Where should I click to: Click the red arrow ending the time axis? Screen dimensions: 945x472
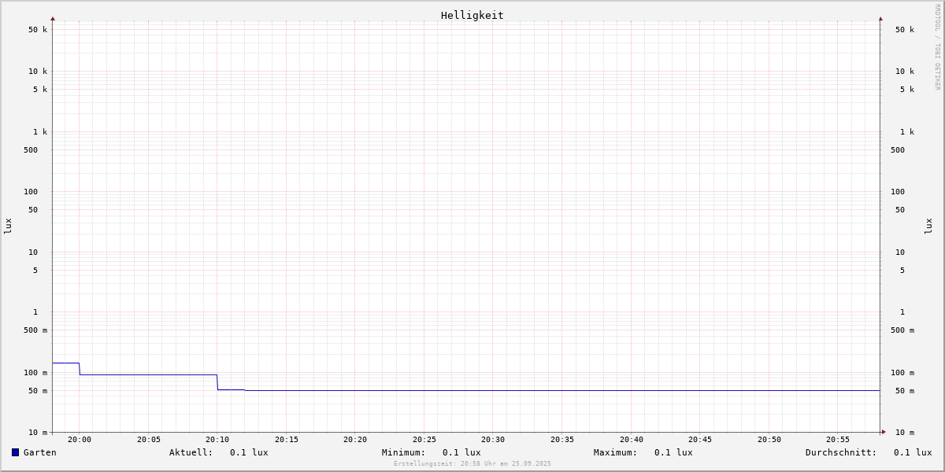click(884, 432)
